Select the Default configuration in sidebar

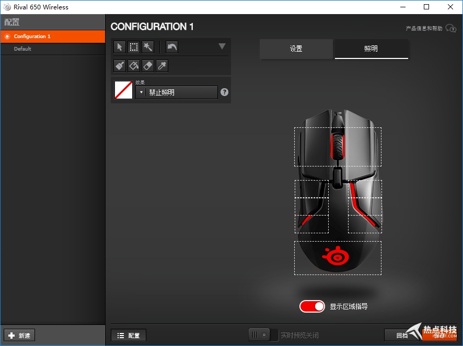[22, 49]
